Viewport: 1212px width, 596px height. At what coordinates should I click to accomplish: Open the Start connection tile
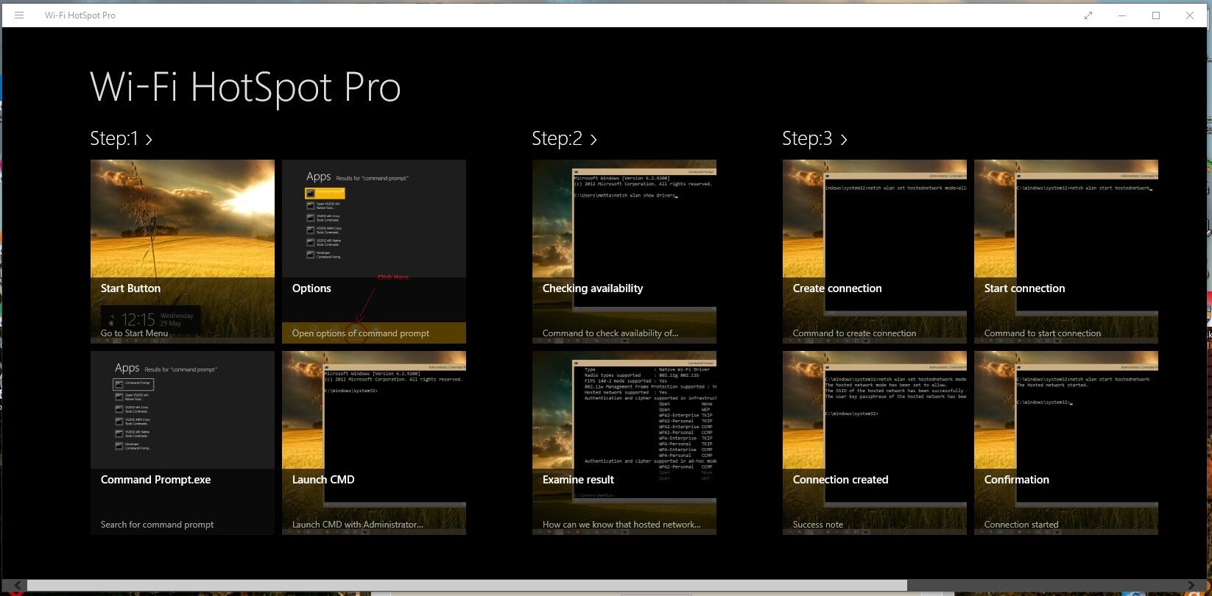pos(1066,252)
